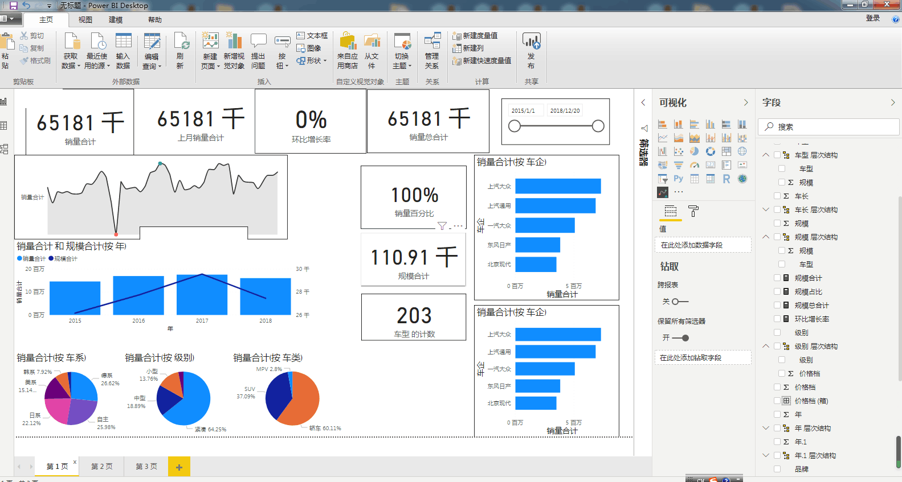The height and width of the screenshot is (482, 902).
Task: Select the treemap visual icon
Action: pos(726,151)
